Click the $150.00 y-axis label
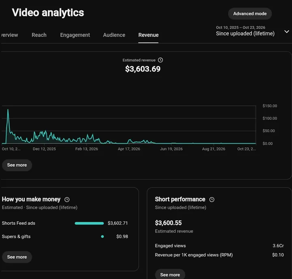This screenshot has width=292, height=279. point(270,106)
